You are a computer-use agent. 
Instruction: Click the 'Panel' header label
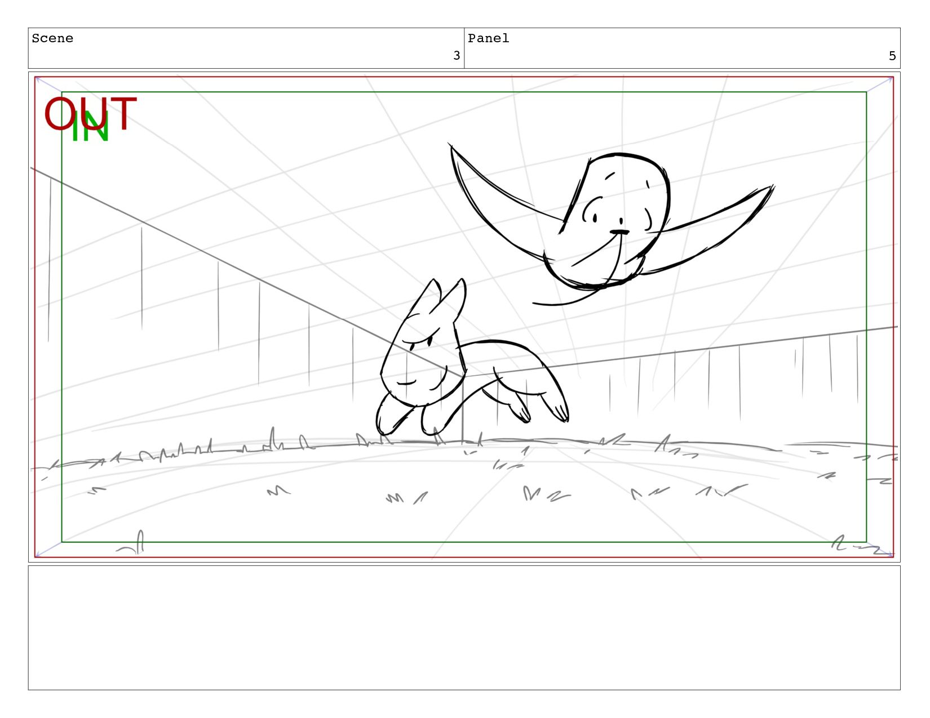(488, 38)
